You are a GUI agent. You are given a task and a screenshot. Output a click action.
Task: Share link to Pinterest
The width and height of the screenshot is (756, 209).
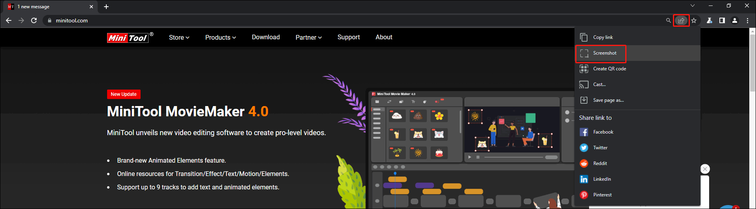637,195
